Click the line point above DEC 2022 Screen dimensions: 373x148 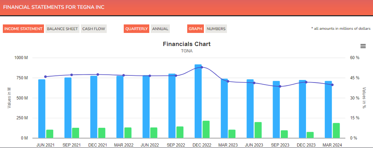coord(202,67)
